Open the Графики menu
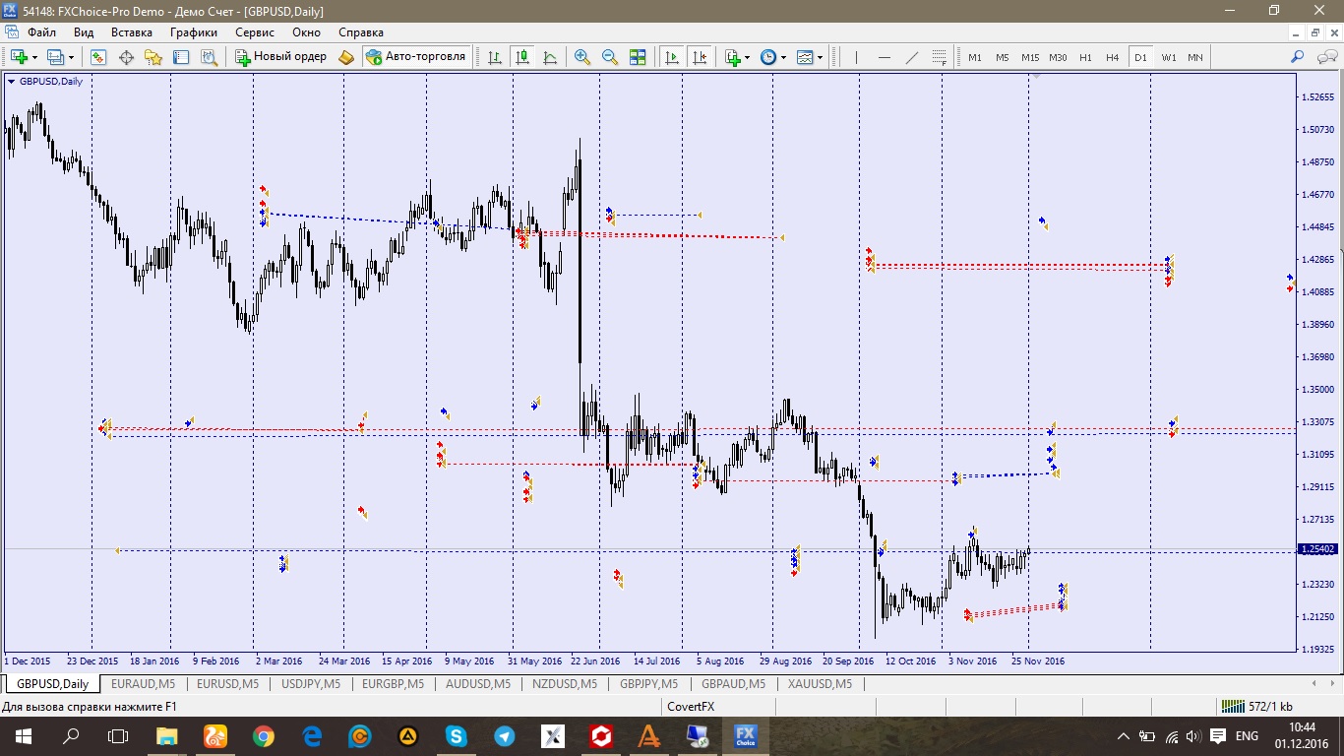 tap(193, 32)
